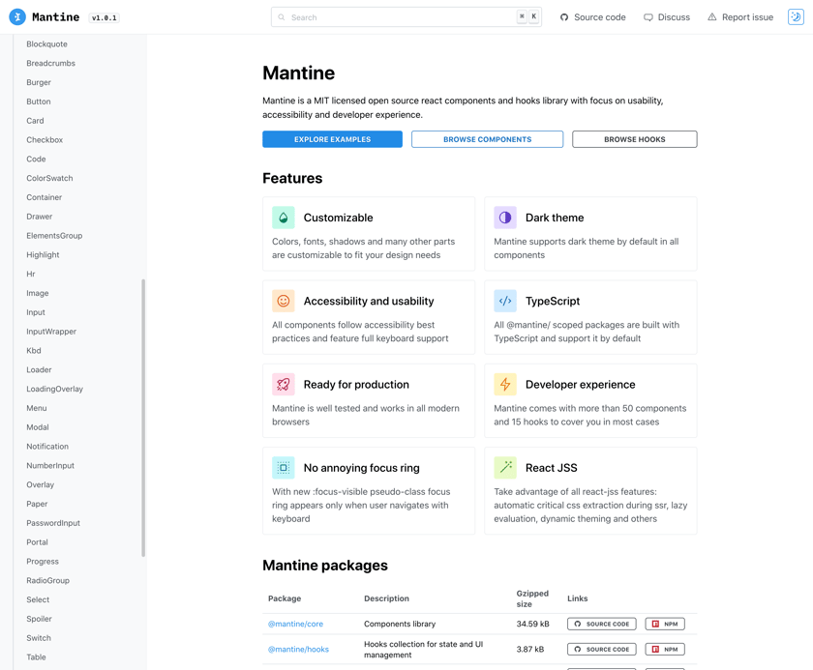Click the Browse Components button

pyautogui.click(x=488, y=139)
